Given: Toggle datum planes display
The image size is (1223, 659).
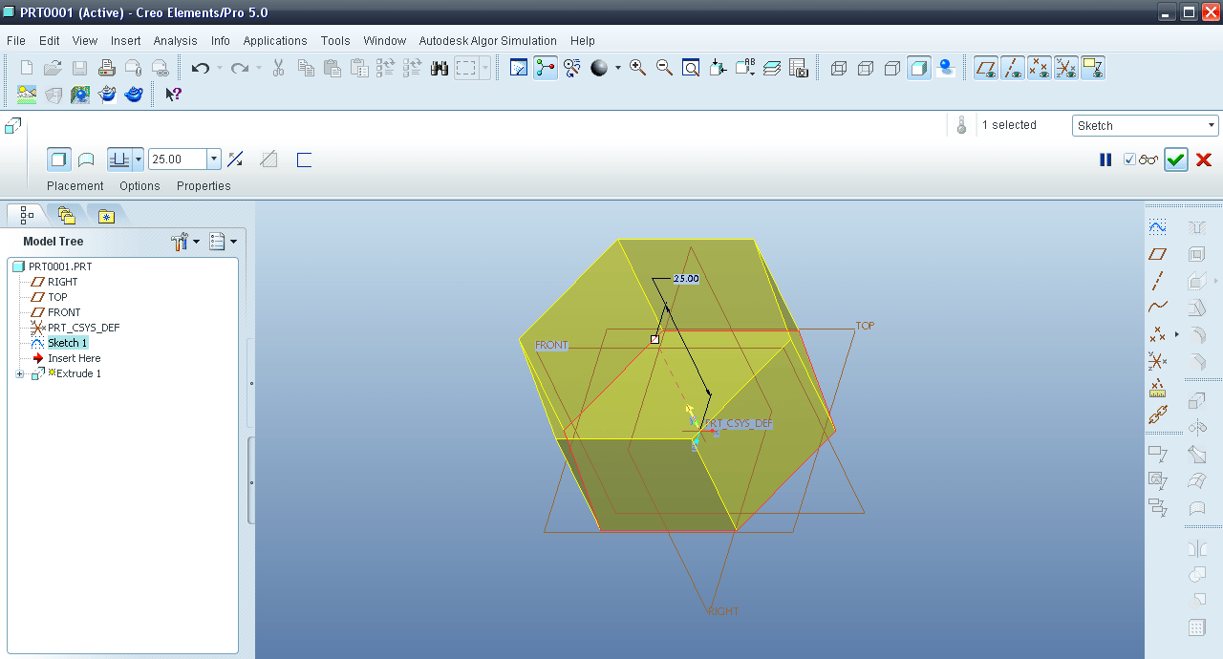Looking at the screenshot, I should click(x=986, y=68).
